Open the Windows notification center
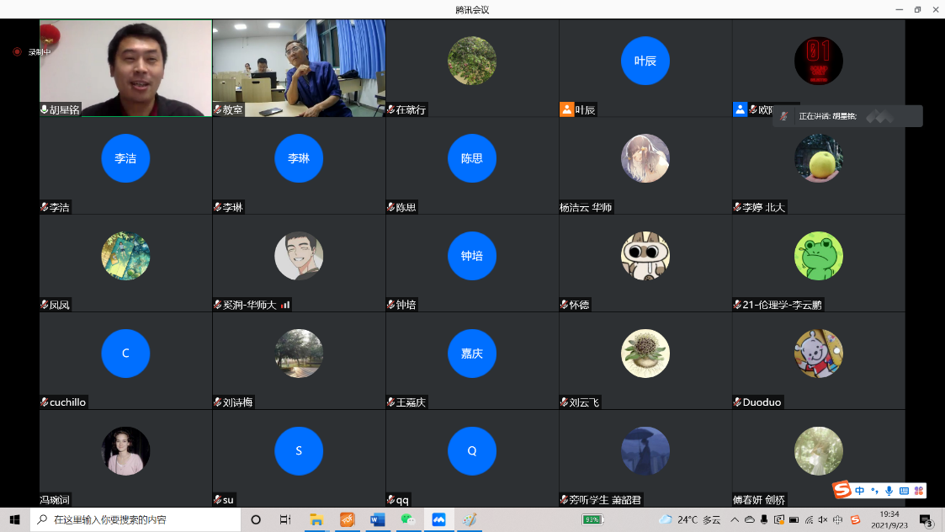This screenshot has height=532, width=945. tap(926, 519)
